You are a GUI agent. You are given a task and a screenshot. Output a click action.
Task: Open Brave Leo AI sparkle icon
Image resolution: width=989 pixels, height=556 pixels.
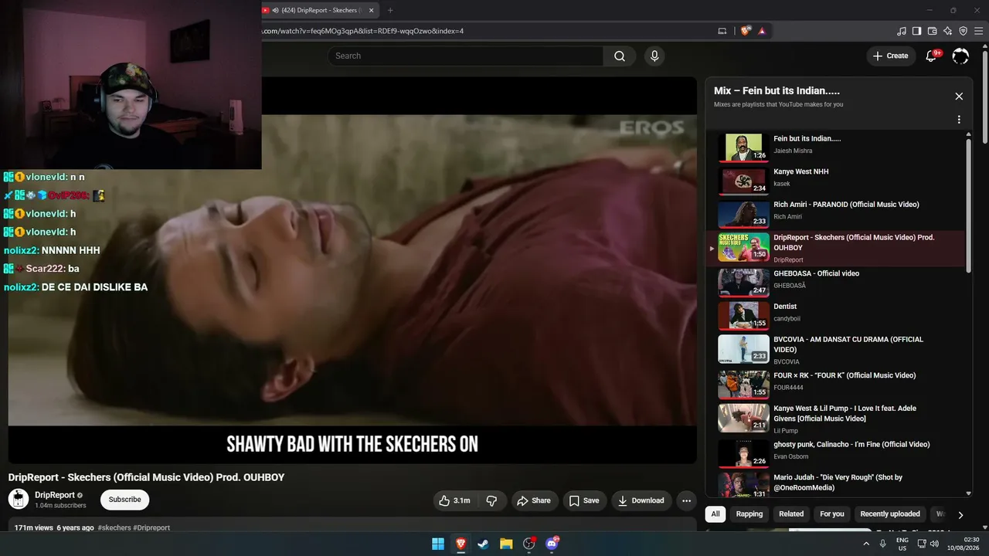948,31
